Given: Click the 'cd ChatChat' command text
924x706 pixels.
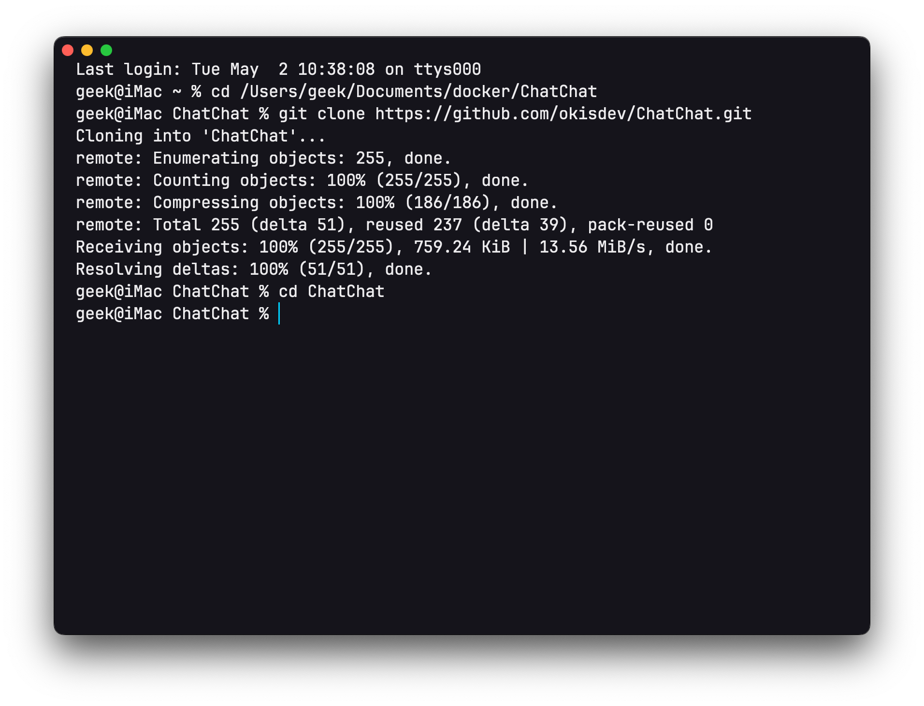Looking at the screenshot, I should 331,292.
